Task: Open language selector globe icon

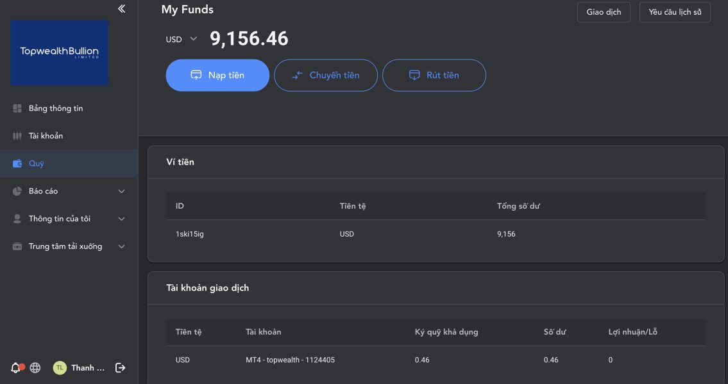Action: point(35,367)
